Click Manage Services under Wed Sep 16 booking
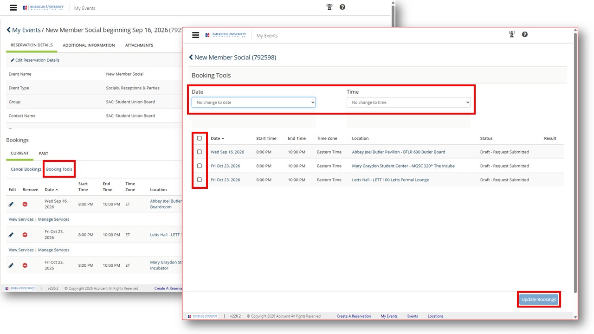This screenshot has width=594, height=334. [54, 219]
